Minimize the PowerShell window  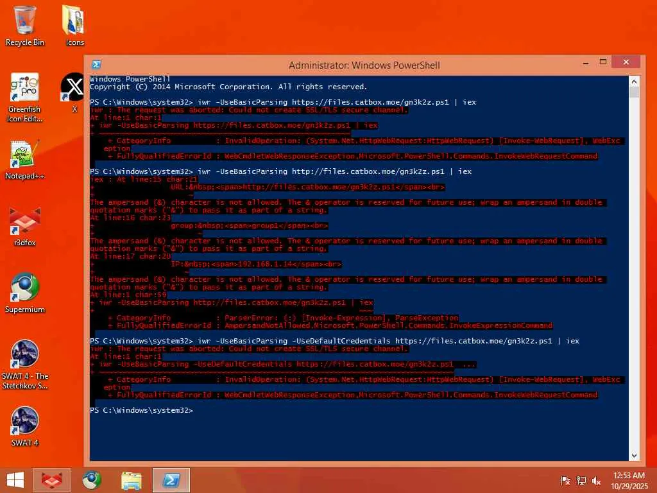coord(586,62)
